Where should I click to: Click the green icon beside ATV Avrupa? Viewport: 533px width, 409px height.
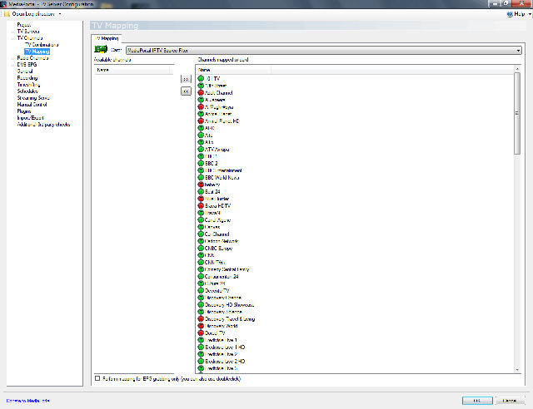click(x=201, y=150)
